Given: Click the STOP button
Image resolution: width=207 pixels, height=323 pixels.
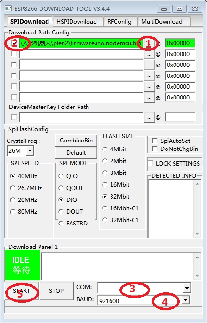Looking at the screenshot, I should coord(56,290).
